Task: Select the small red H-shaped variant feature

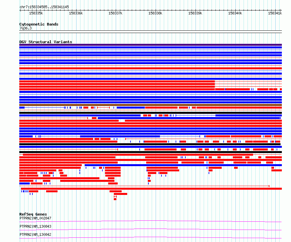Action: [115, 197]
